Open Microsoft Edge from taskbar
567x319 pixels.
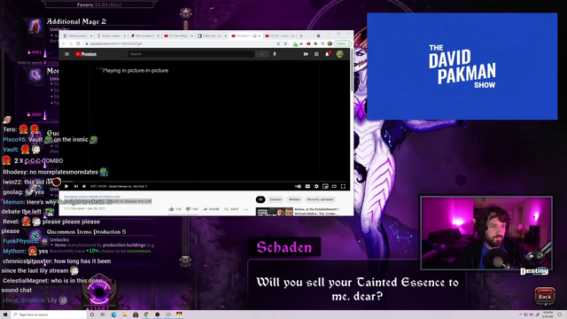pyautogui.click(x=114, y=315)
